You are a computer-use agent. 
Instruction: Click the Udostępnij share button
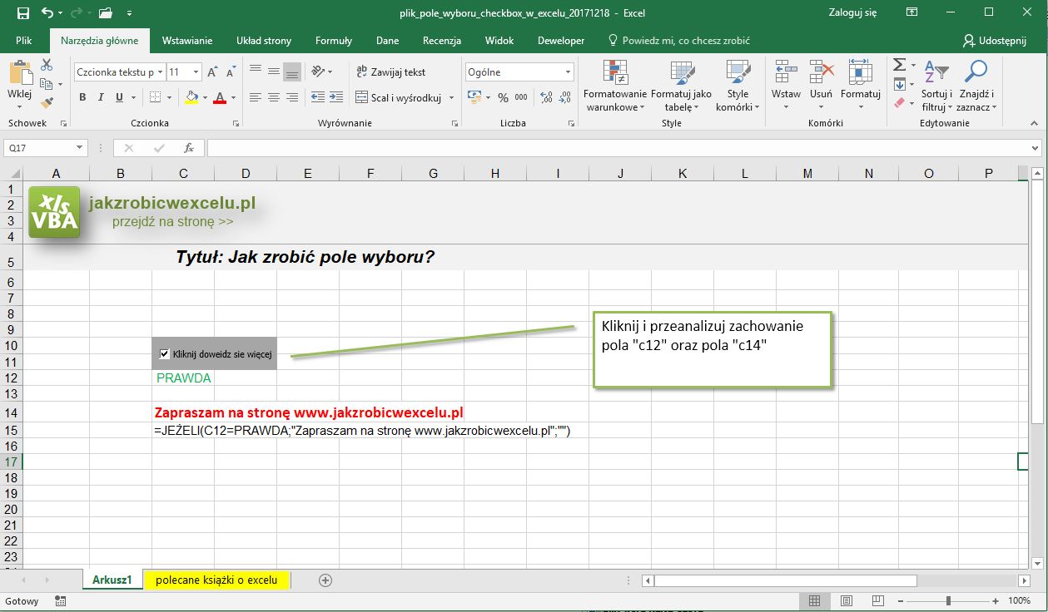(994, 40)
